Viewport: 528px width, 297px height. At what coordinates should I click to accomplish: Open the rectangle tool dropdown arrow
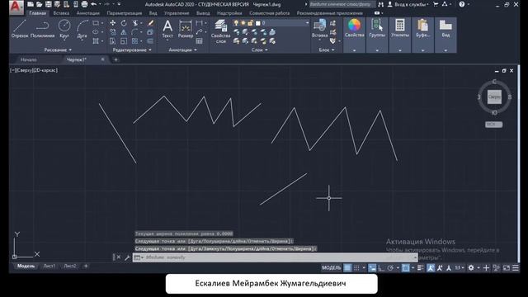[x=102, y=23]
